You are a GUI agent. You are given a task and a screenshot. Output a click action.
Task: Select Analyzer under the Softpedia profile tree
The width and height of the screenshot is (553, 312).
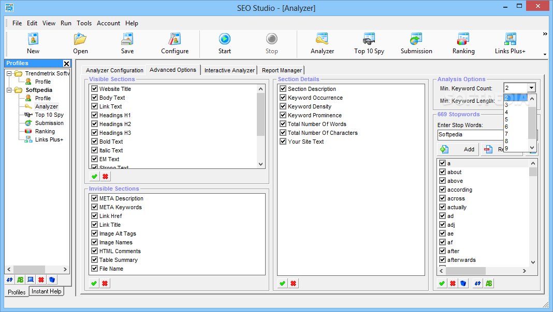pyautogui.click(x=47, y=106)
